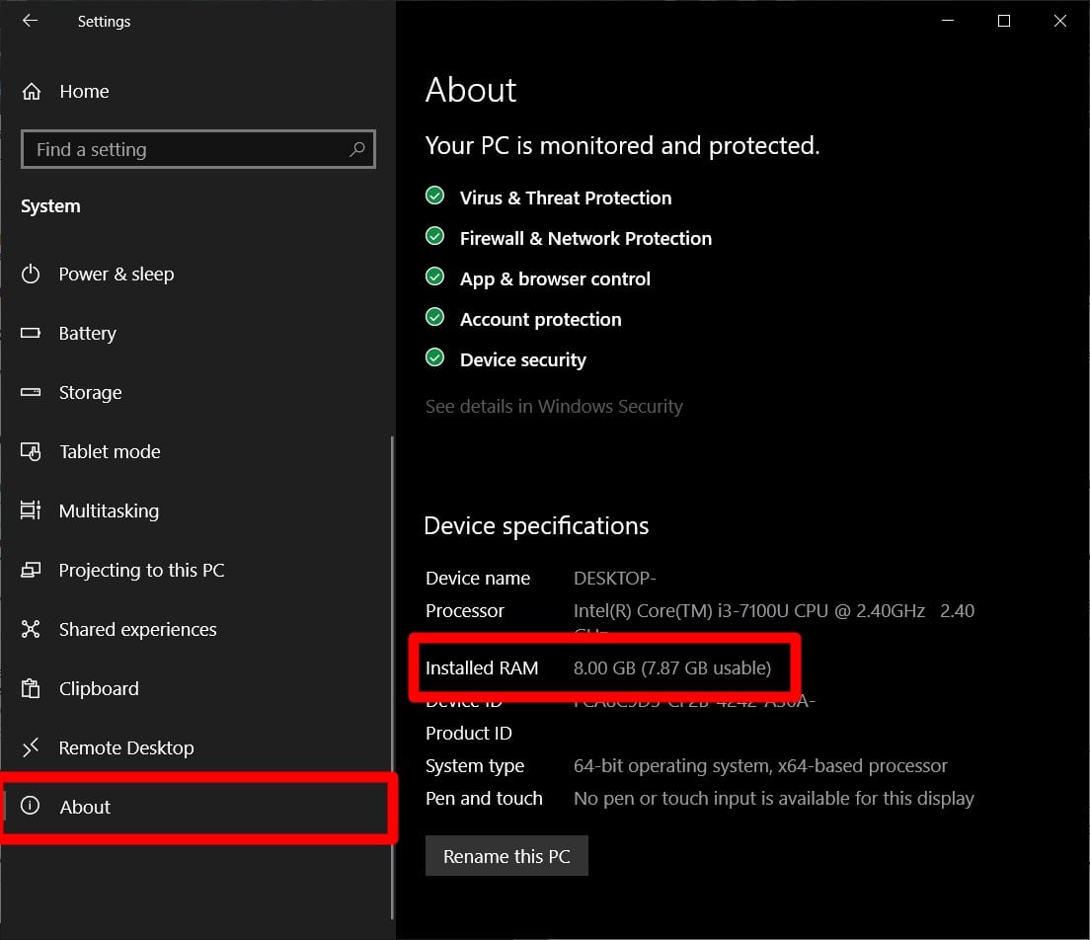Image resolution: width=1090 pixels, height=940 pixels.
Task: Click the Shared experiences icon
Action: click(31, 629)
